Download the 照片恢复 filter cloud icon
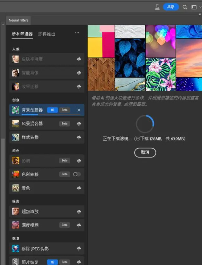Viewport: 202px width, 265px height. coord(79,262)
